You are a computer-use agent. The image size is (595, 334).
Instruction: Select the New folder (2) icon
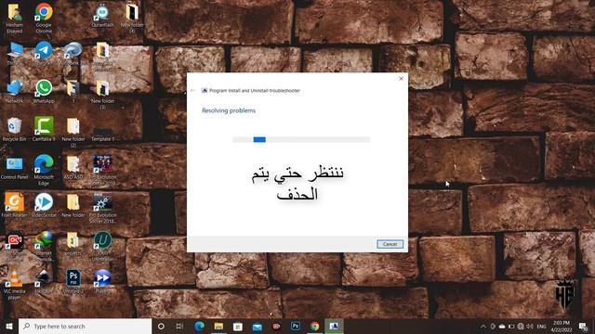pos(73,132)
